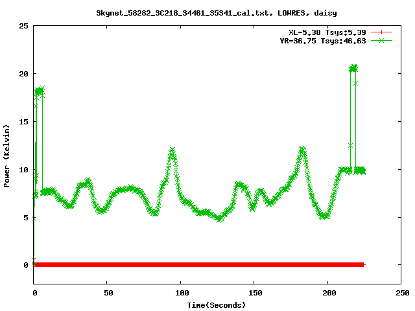Click the green calibration plateau near 4 seconds

(x=40, y=91)
